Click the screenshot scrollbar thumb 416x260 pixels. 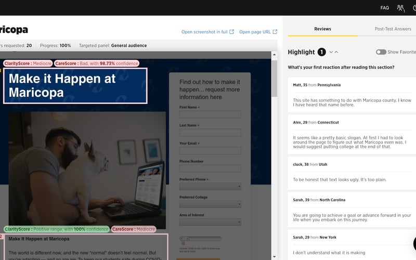(275, 79)
